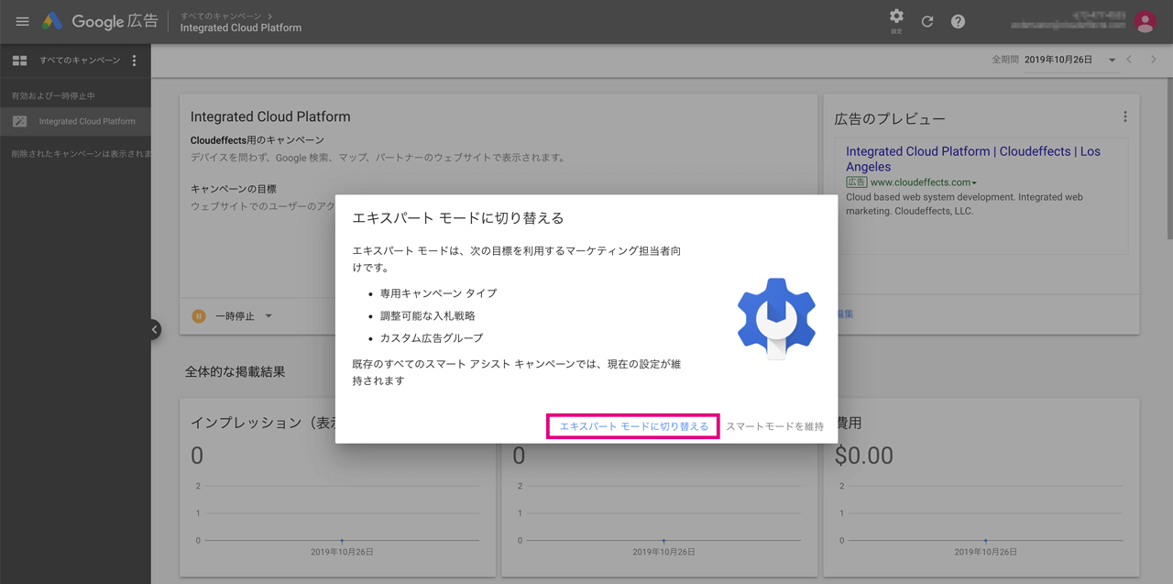Go to previous date range arrow
1173x584 pixels.
pyautogui.click(x=1129, y=60)
